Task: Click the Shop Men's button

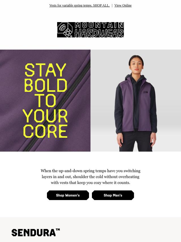Action: (x=113, y=195)
